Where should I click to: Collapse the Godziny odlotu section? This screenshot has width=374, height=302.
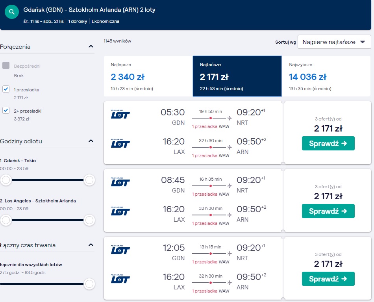(x=91, y=141)
